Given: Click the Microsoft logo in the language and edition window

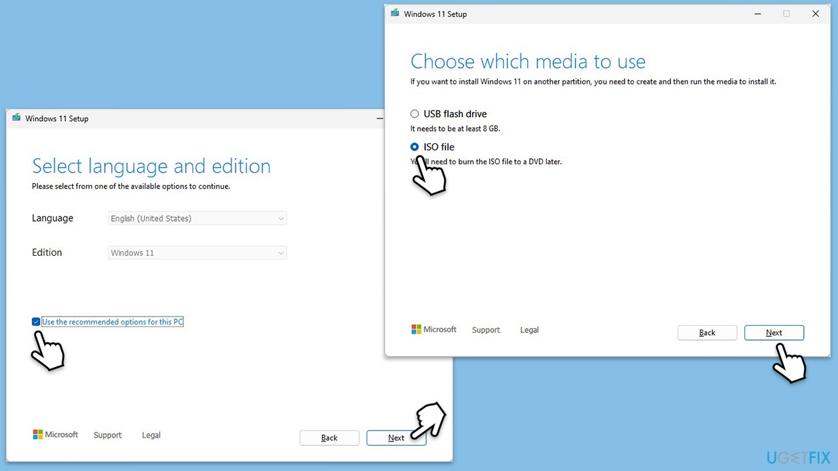Looking at the screenshot, I should pyautogui.click(x=56, y=434).
